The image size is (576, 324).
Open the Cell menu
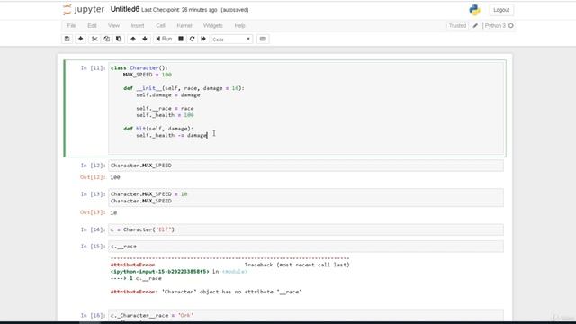point(160,26)
